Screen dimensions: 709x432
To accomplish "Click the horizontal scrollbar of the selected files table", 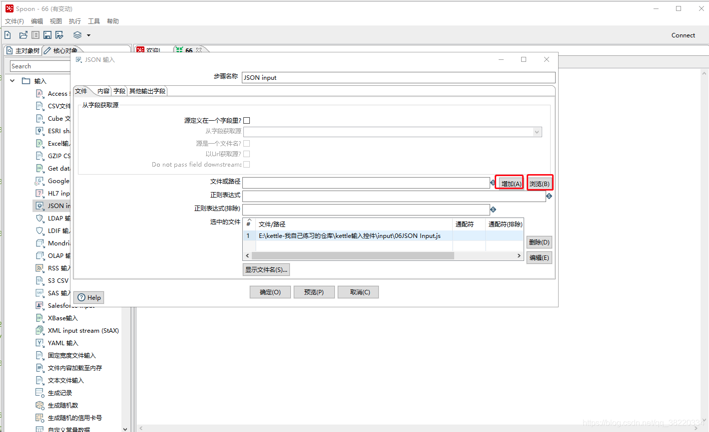I will point(383,256).
